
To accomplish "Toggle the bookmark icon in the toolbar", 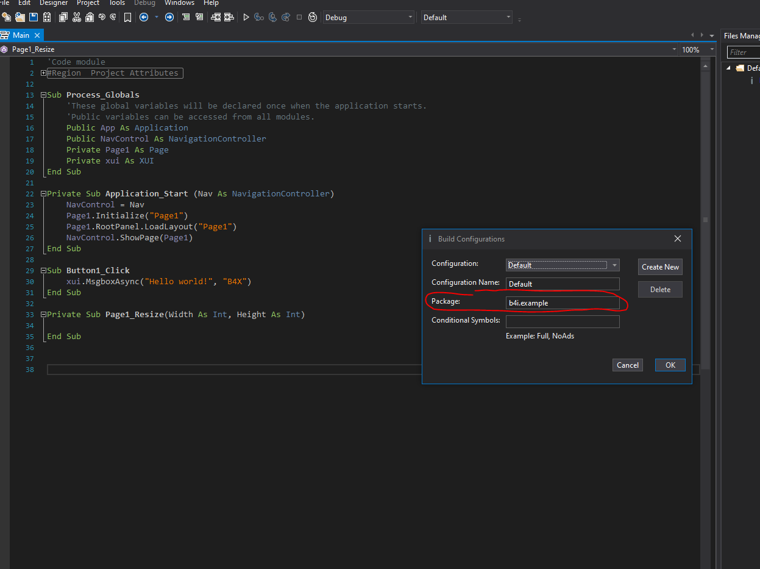I will click(x=127, y=17).
